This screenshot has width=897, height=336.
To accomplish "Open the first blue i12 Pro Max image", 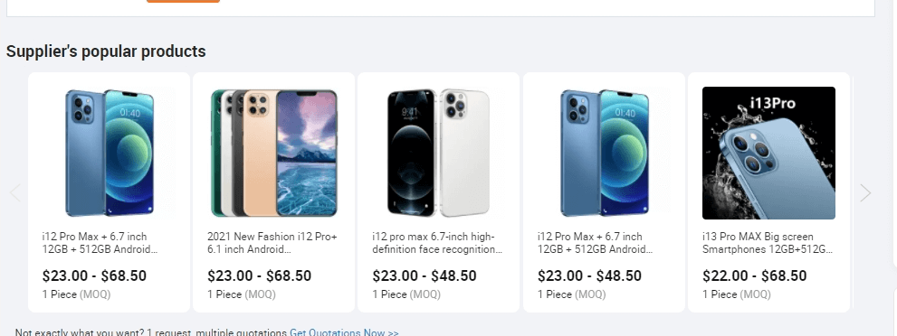I will pyautogui.click(x=110, y=153).
